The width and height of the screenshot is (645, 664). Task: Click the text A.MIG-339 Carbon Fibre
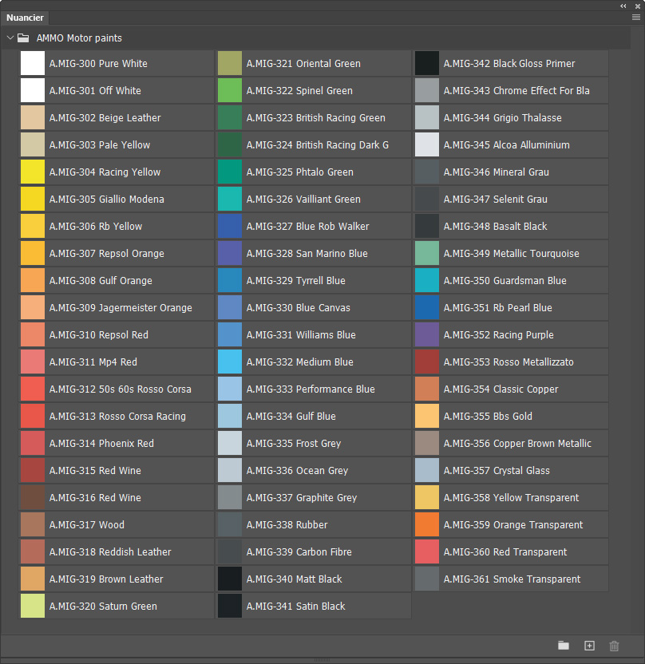(299, 551)
